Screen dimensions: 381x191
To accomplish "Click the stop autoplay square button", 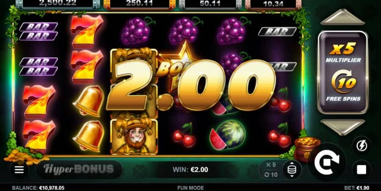I will (362, 170).
